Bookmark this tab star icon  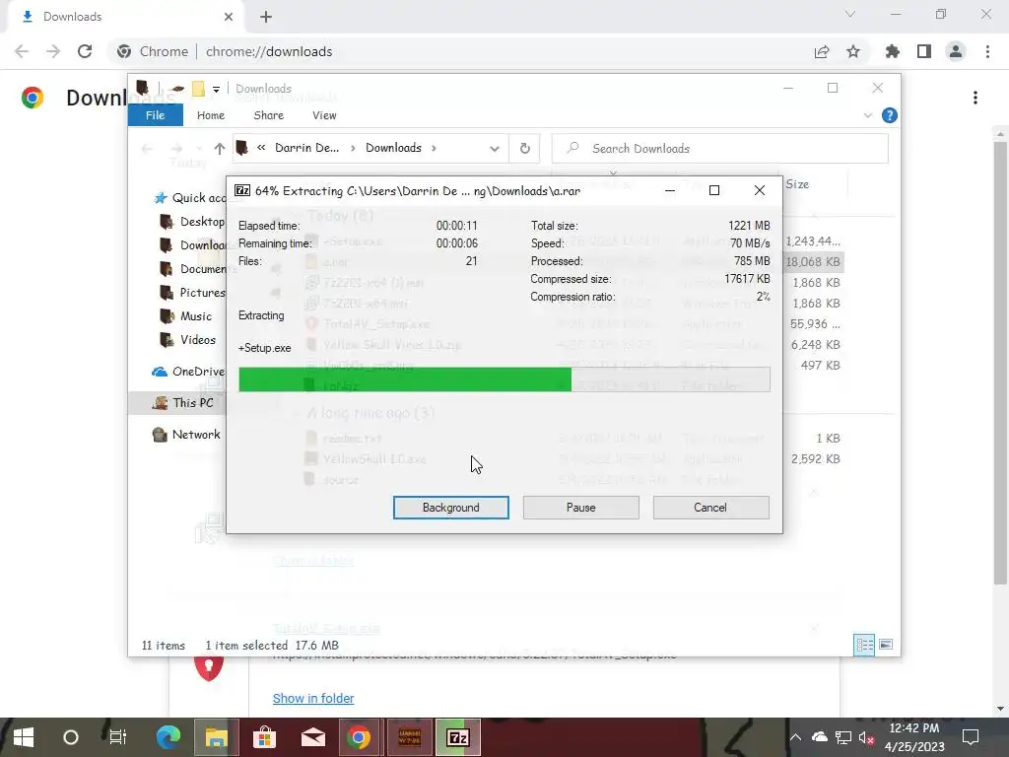[853, 51]
